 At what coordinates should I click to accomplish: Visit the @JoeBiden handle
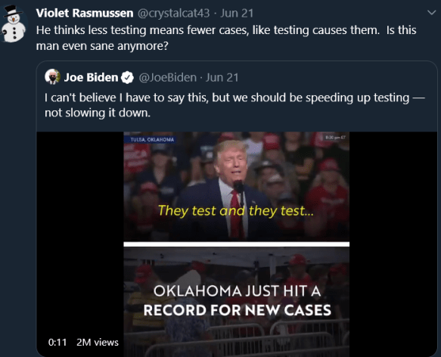pyautogui.click(x=168, y=77)
